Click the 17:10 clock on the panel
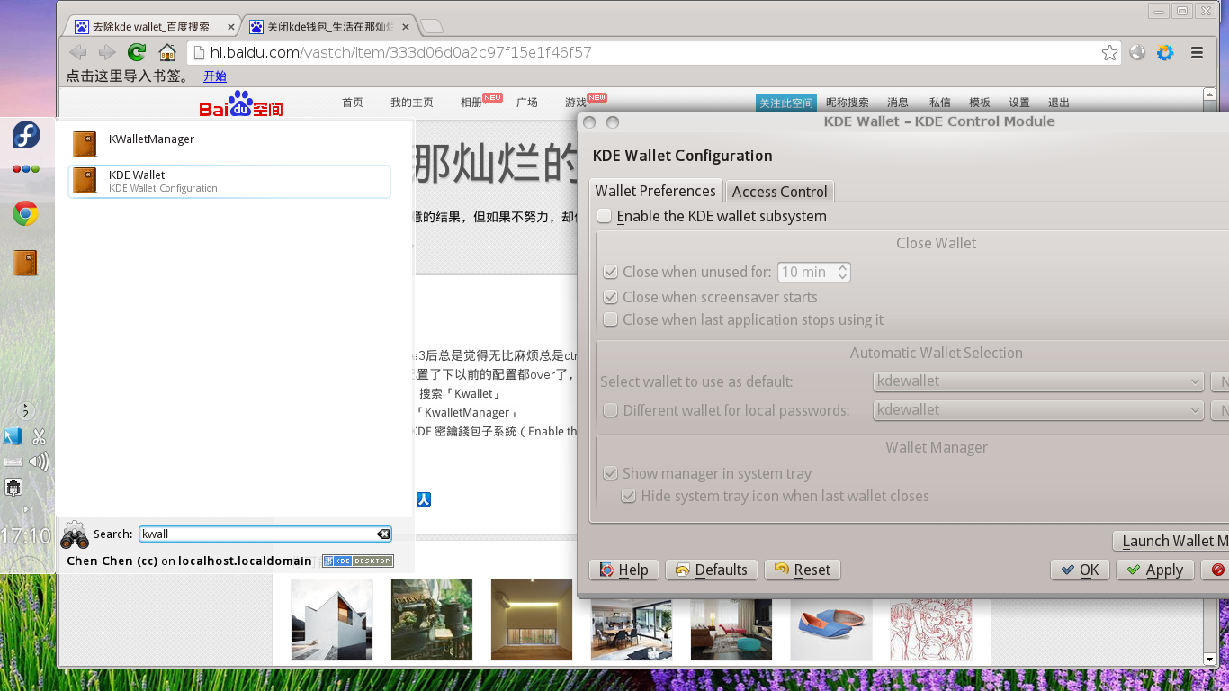The height and width of the screenshot is (691, 1229). pyautogui.click(x=26, y=536)
